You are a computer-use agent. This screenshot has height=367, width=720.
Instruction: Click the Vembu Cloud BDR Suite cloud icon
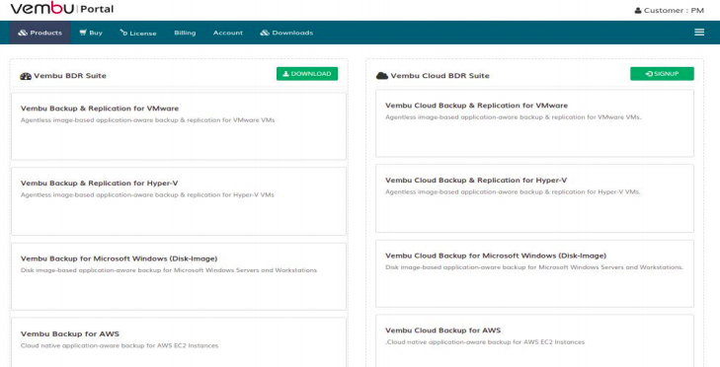pyautogui.click(x=382, y=76)
